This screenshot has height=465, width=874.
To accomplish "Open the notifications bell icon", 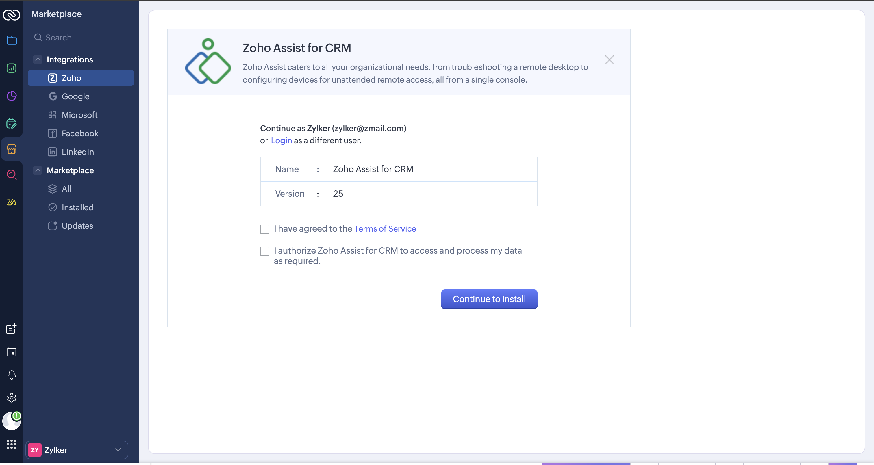I will click(12, 375).
